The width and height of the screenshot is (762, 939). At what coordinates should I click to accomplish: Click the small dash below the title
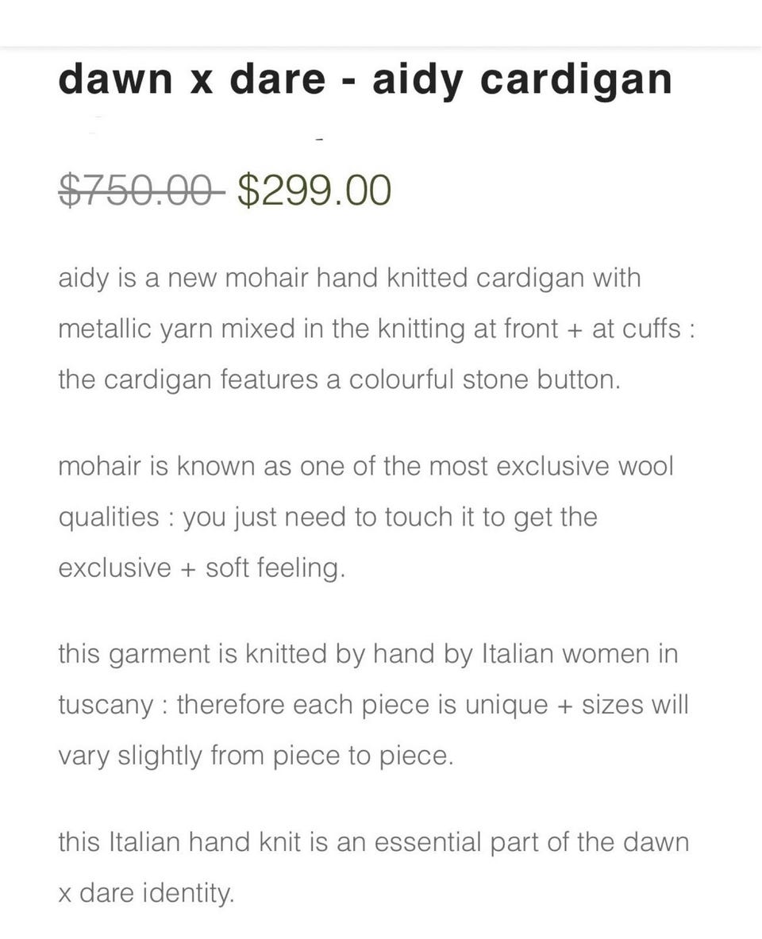[x=319, y=141]
